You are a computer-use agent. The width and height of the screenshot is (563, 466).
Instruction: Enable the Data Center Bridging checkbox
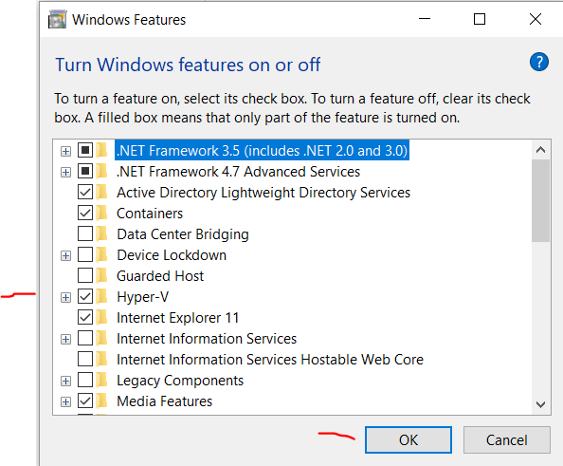click(85, 234)
